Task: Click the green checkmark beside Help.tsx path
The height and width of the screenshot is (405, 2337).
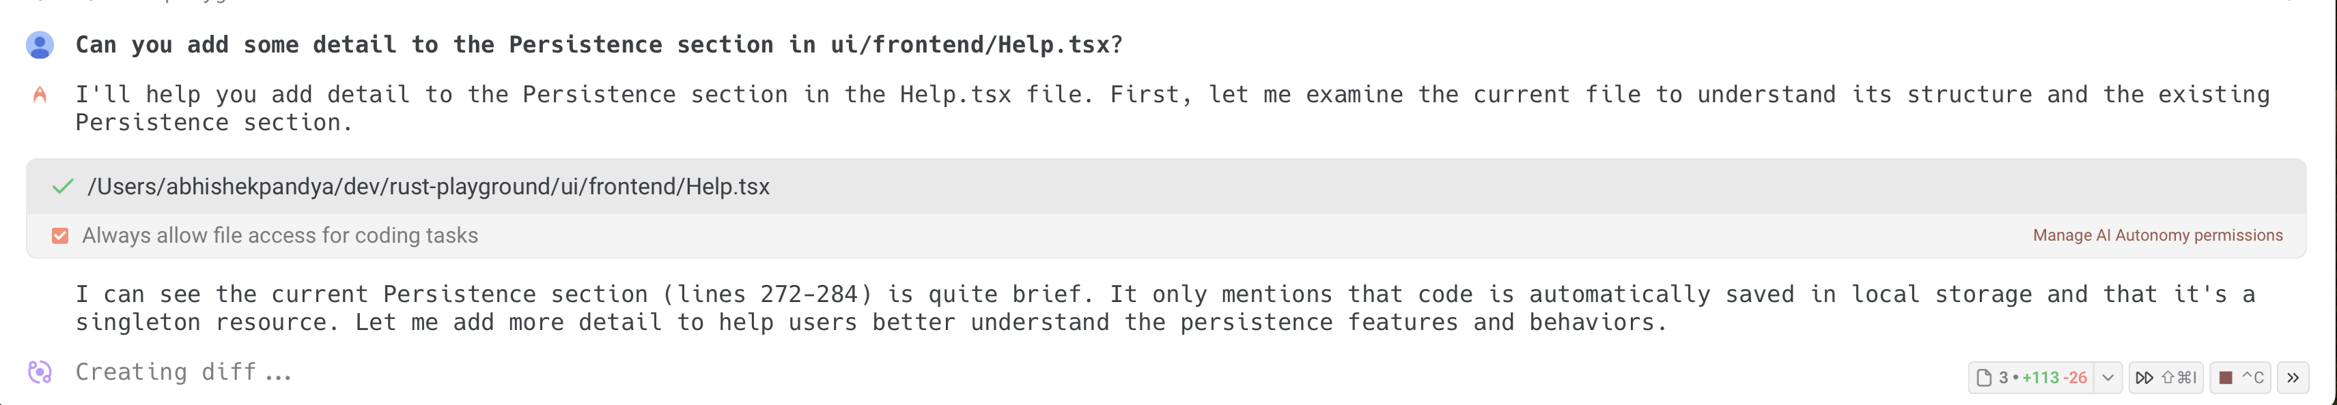Action: click(63, 187)
